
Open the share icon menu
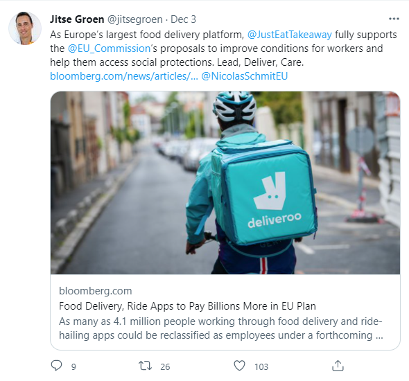338,365
